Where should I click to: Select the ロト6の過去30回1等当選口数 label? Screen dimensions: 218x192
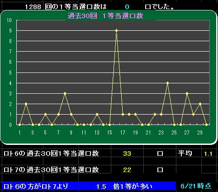pyautogui.click(x=51, y=154)
